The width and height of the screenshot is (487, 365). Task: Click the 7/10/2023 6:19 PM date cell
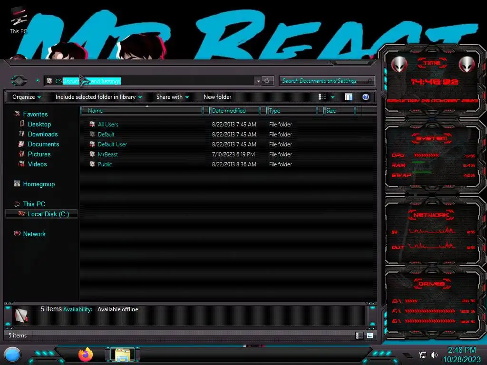tap(233, 154)
